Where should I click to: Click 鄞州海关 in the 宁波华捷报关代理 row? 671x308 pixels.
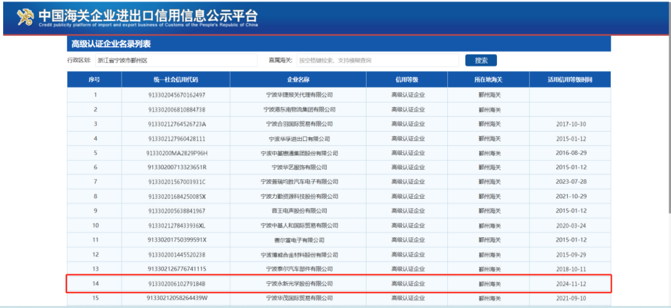[x=489, y=95]
